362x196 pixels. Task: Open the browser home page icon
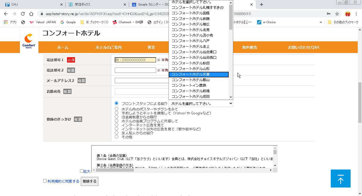click(31, 14)
